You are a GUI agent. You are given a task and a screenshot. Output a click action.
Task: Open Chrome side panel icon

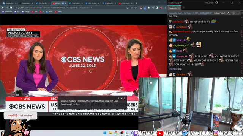157,8
